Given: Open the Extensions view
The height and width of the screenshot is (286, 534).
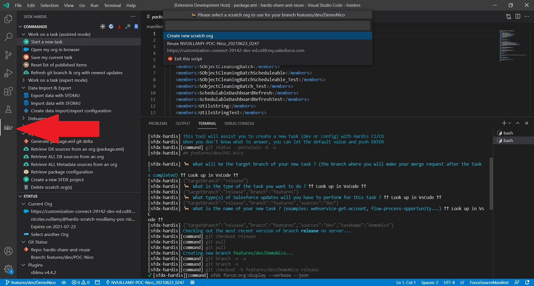Looking at the screenshot, I should 8,91.
